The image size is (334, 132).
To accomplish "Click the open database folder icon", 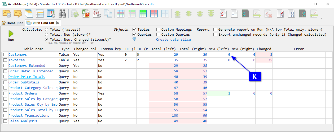I will click(x=7, y=13).
